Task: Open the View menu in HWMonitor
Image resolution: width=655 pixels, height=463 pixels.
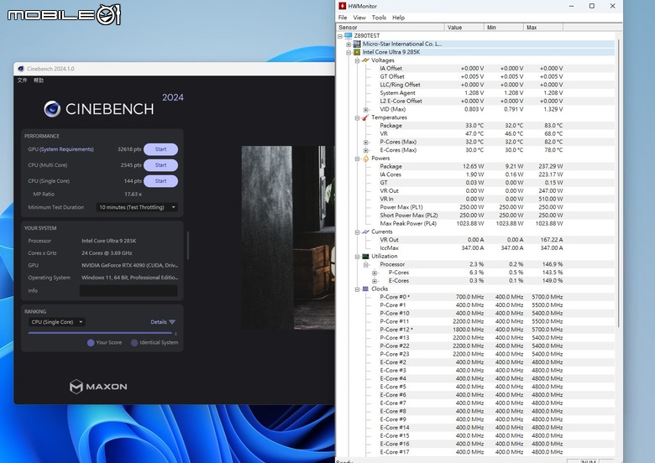Action: click(x=359, y=18)
